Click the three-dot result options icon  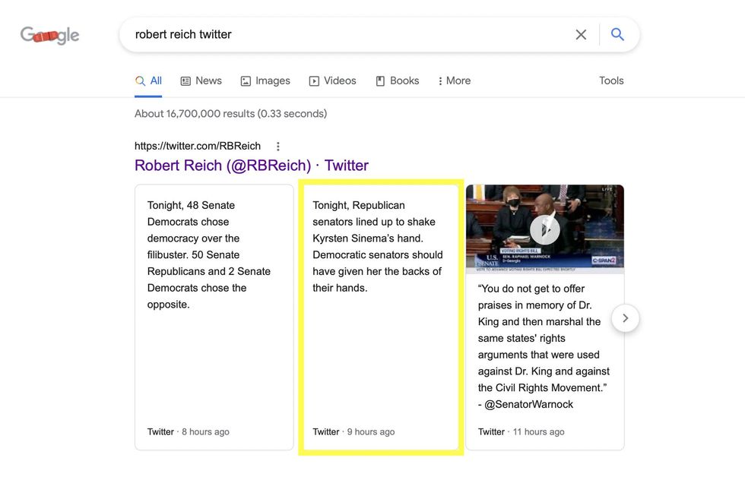coord(278,147)
